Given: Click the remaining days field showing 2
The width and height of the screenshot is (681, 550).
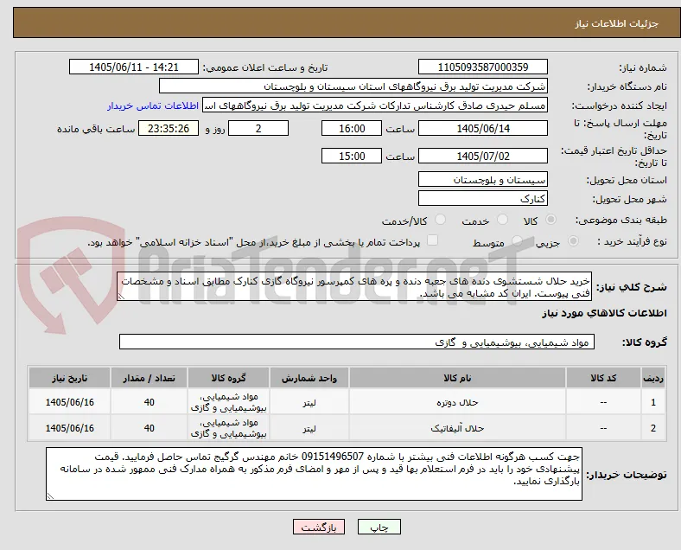Looking at the screenshot, I should click(x=258, y=129).
